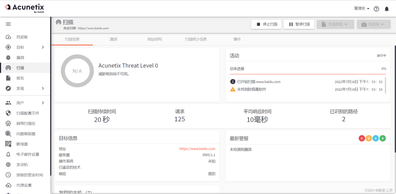Open the 挡泥板 dashboard icon
Screen dimensions: 396x194
click(x=8, y=37)
